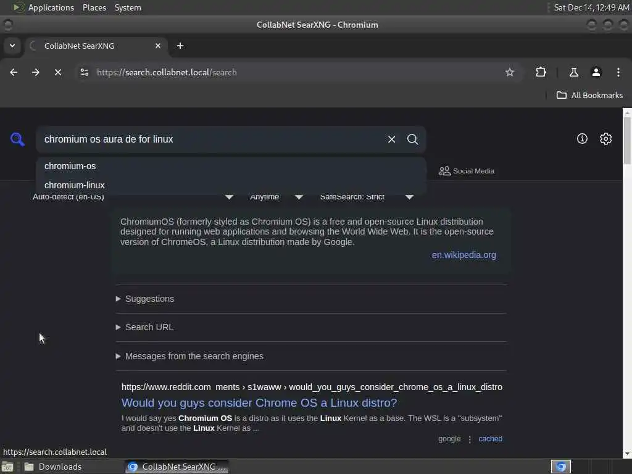Click the browser forward arrow

pyautogui.click(x=36, y=73)
